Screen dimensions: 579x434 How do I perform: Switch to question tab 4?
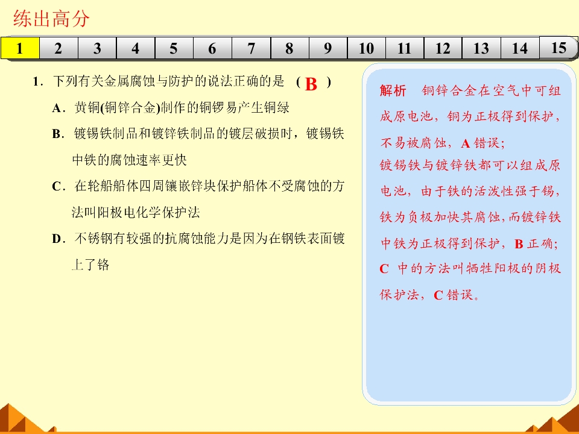(x=136, y=48)
